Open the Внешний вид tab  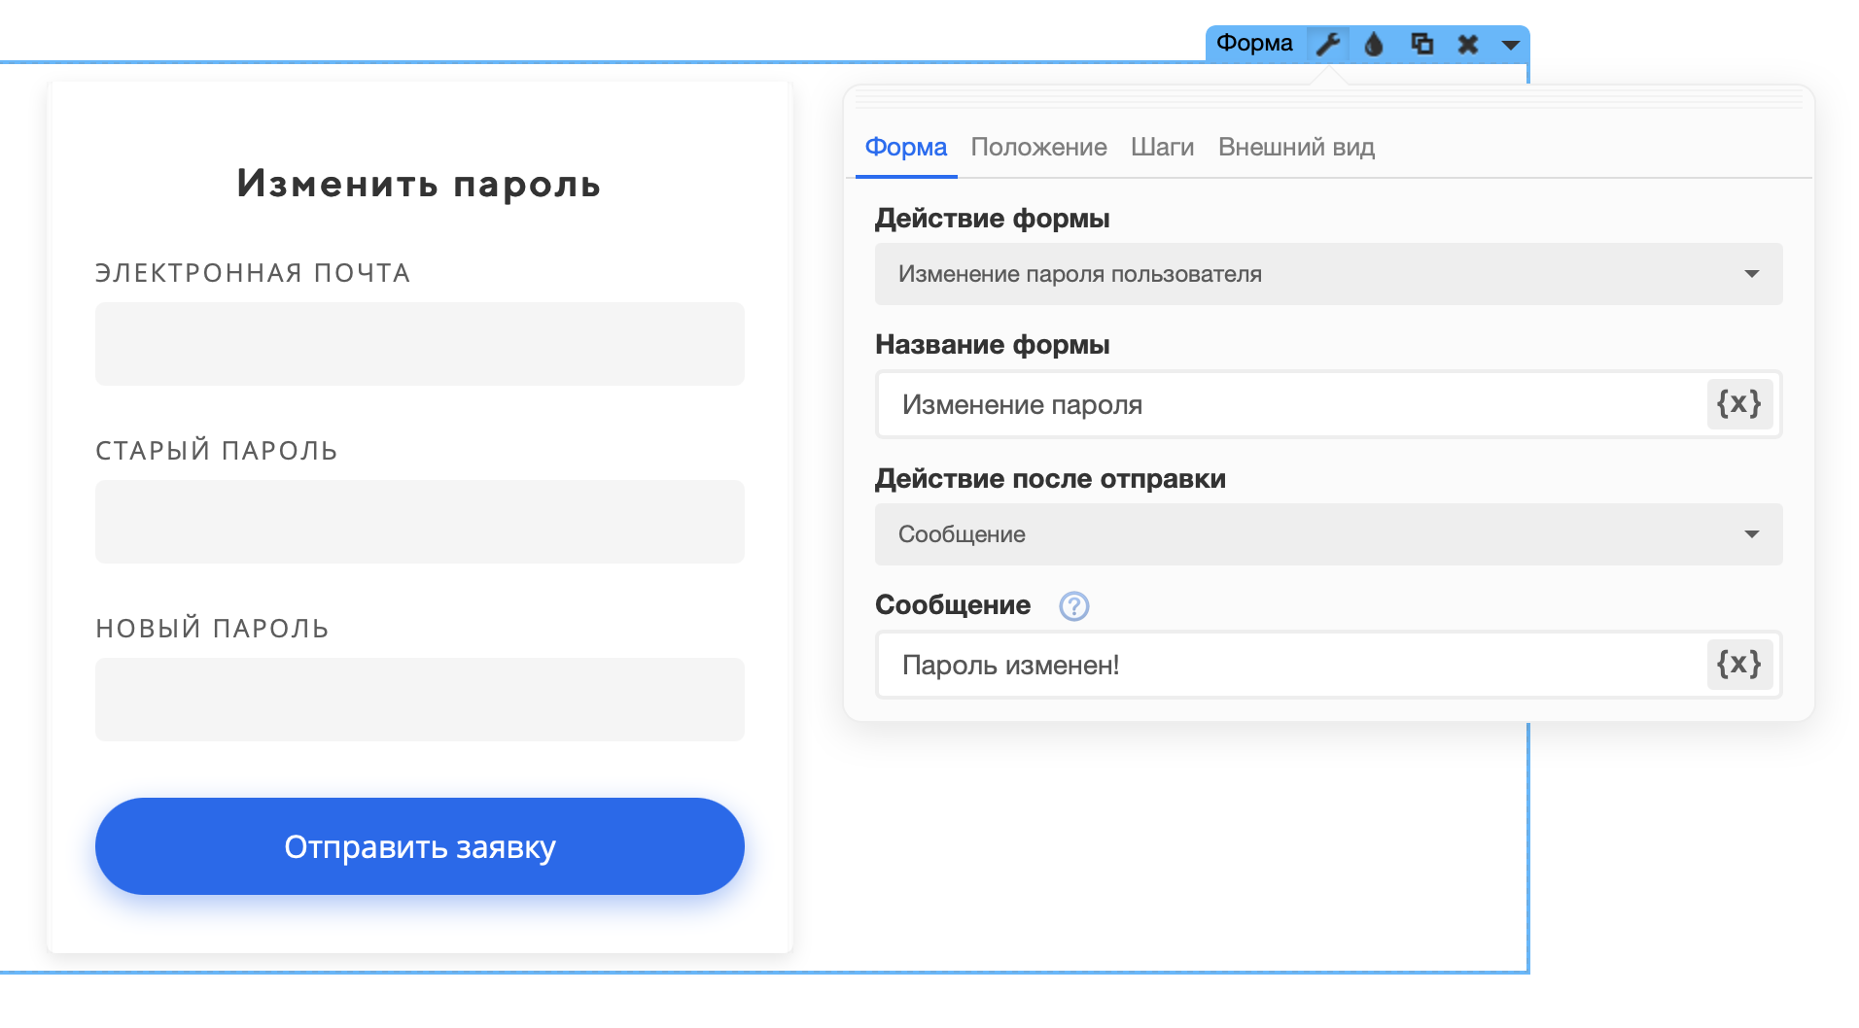tap(1296, 148)
